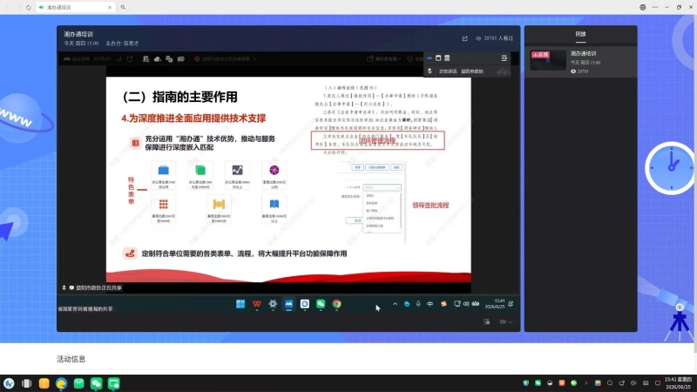Click the 15:41 clock in system tray
The height and width of the screenshot is (392, 697).
[679, 382]
